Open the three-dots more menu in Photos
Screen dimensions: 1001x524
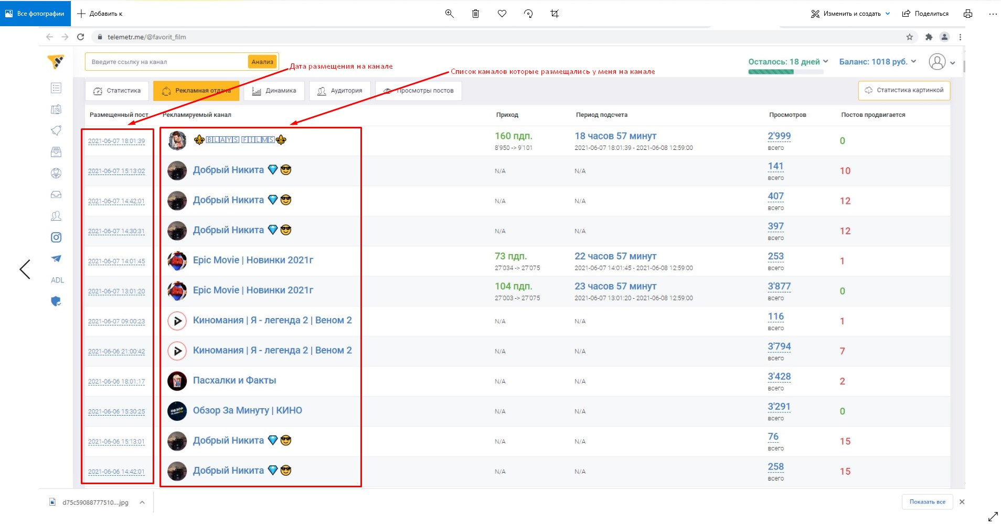993,14
